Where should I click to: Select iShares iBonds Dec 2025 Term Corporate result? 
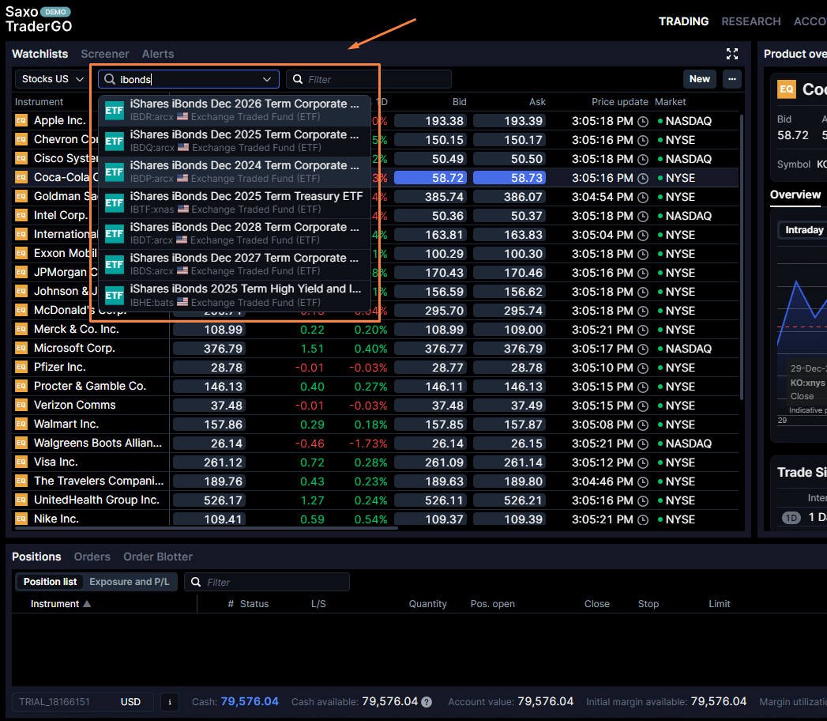click(x=234, y=141)
